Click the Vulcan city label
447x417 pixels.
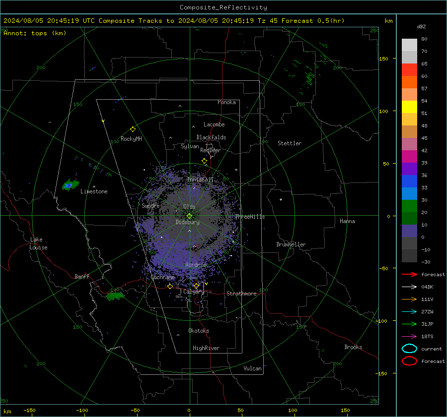[x=252, y=368]
